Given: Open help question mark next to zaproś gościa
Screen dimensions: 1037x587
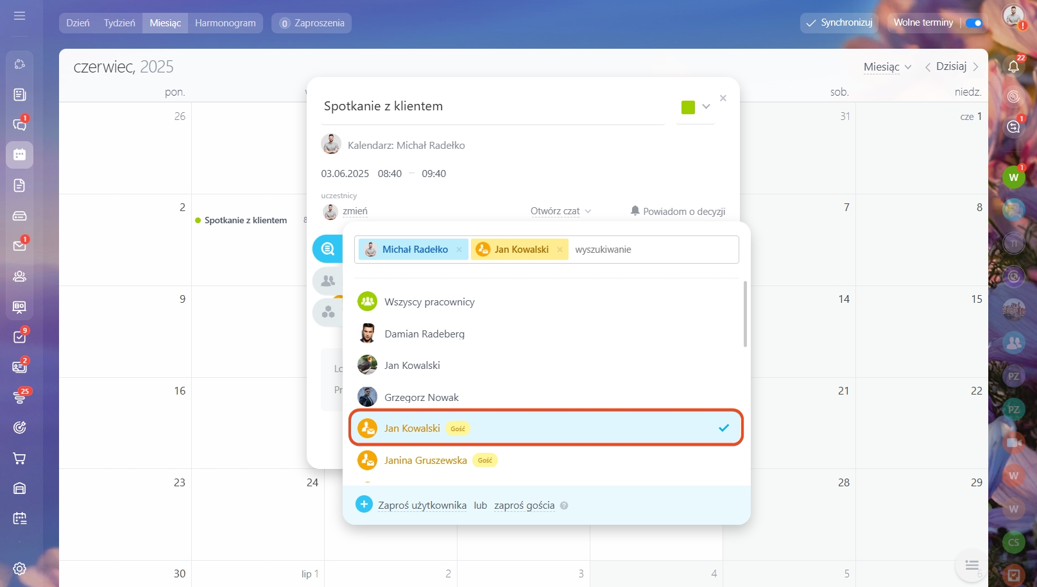Looking at the screenshot, I should 564,506.
